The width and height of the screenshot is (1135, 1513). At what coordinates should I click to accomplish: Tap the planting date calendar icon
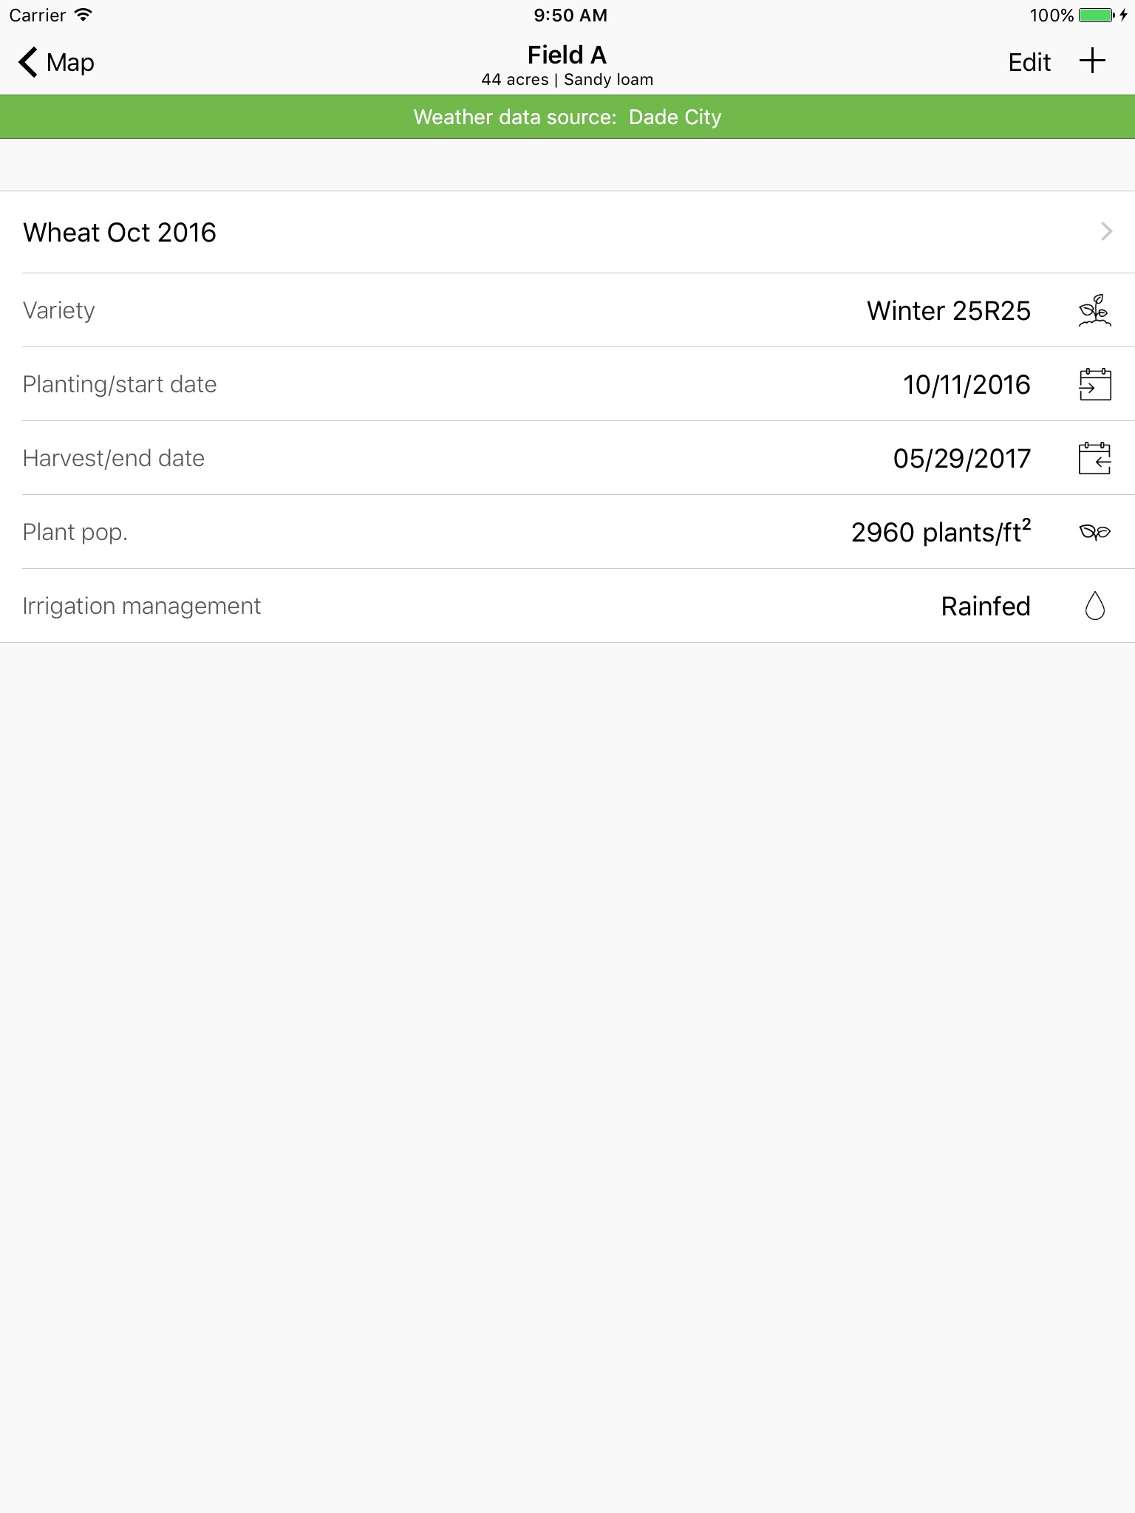(x=1094, y=384)
